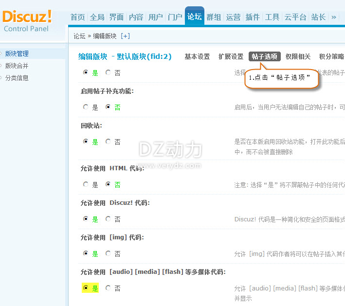The width and height of the screenshot is (345, 306).
Task: Open the 群组 top menu
Action: coord(214,17)
